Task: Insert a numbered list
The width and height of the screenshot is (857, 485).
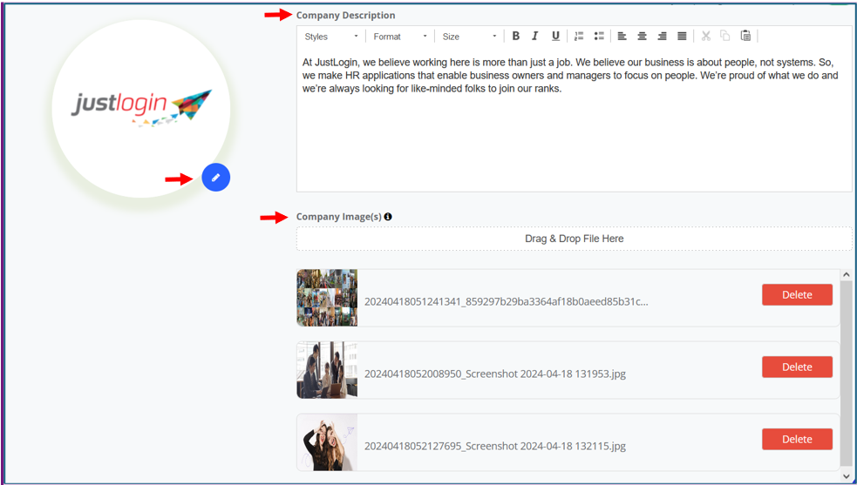Action: pos(579,36)
